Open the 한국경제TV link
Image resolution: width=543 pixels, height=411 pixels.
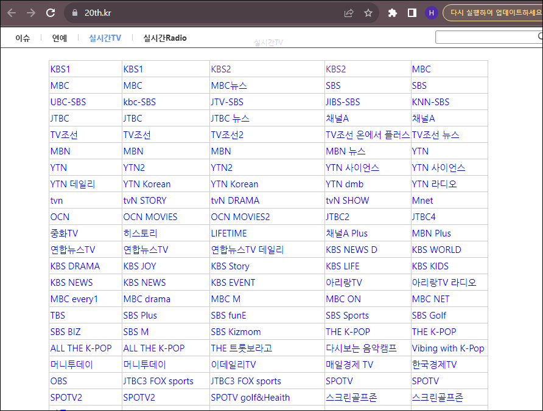(434, 365)
